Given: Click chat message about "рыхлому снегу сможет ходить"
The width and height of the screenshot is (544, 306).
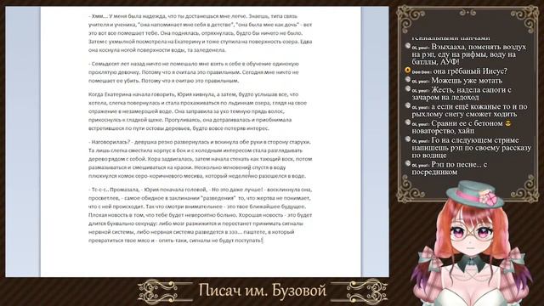Looking at the screenshot, I should pos(469,110).
